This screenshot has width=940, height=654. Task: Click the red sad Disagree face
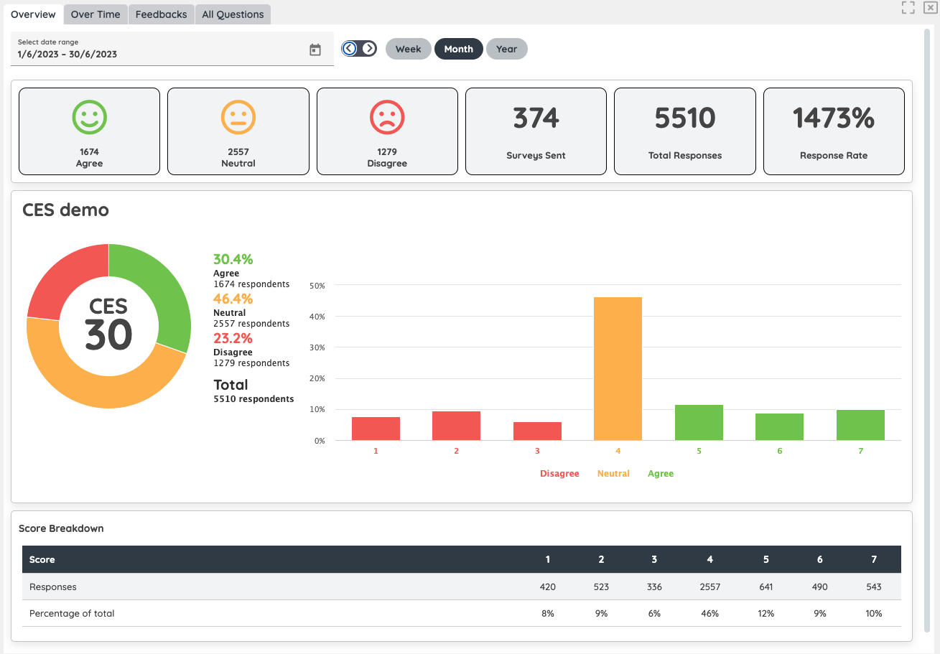click(387, 117)
